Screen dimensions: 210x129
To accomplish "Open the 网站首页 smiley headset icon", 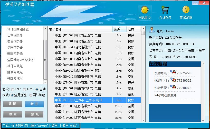I will [x=145, y=13].
